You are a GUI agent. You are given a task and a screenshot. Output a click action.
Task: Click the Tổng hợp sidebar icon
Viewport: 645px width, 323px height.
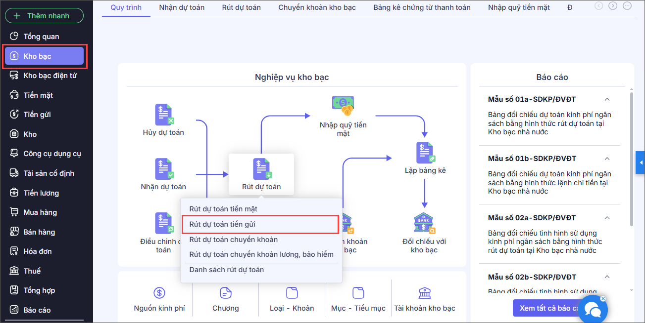coord(14,290)
